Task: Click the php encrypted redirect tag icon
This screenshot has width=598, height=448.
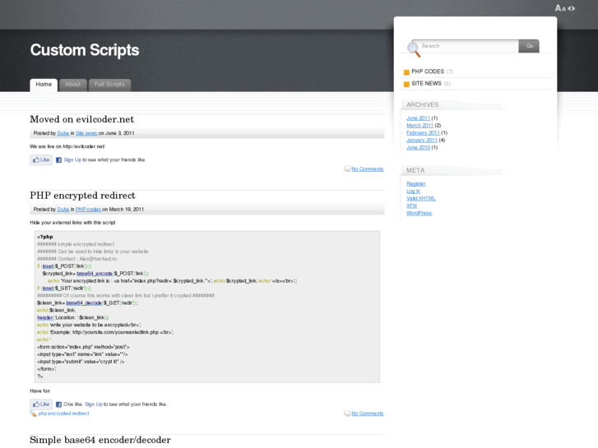Action: (x=34, y=413)
